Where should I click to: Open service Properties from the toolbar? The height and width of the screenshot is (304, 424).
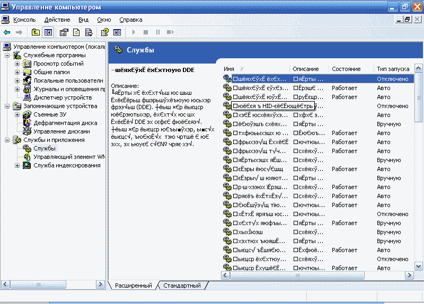click(64, 32)
